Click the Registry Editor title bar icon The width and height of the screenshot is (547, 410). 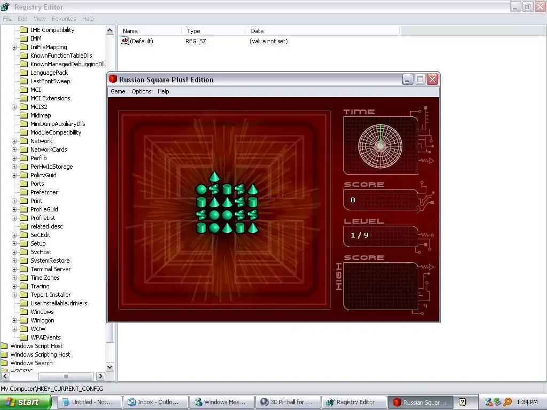coord(5,6)
